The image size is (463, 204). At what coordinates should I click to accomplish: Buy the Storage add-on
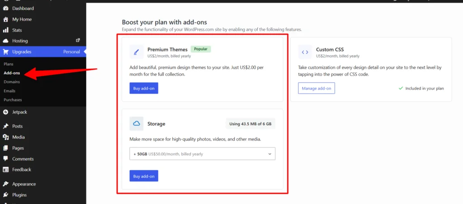point(144,176)
